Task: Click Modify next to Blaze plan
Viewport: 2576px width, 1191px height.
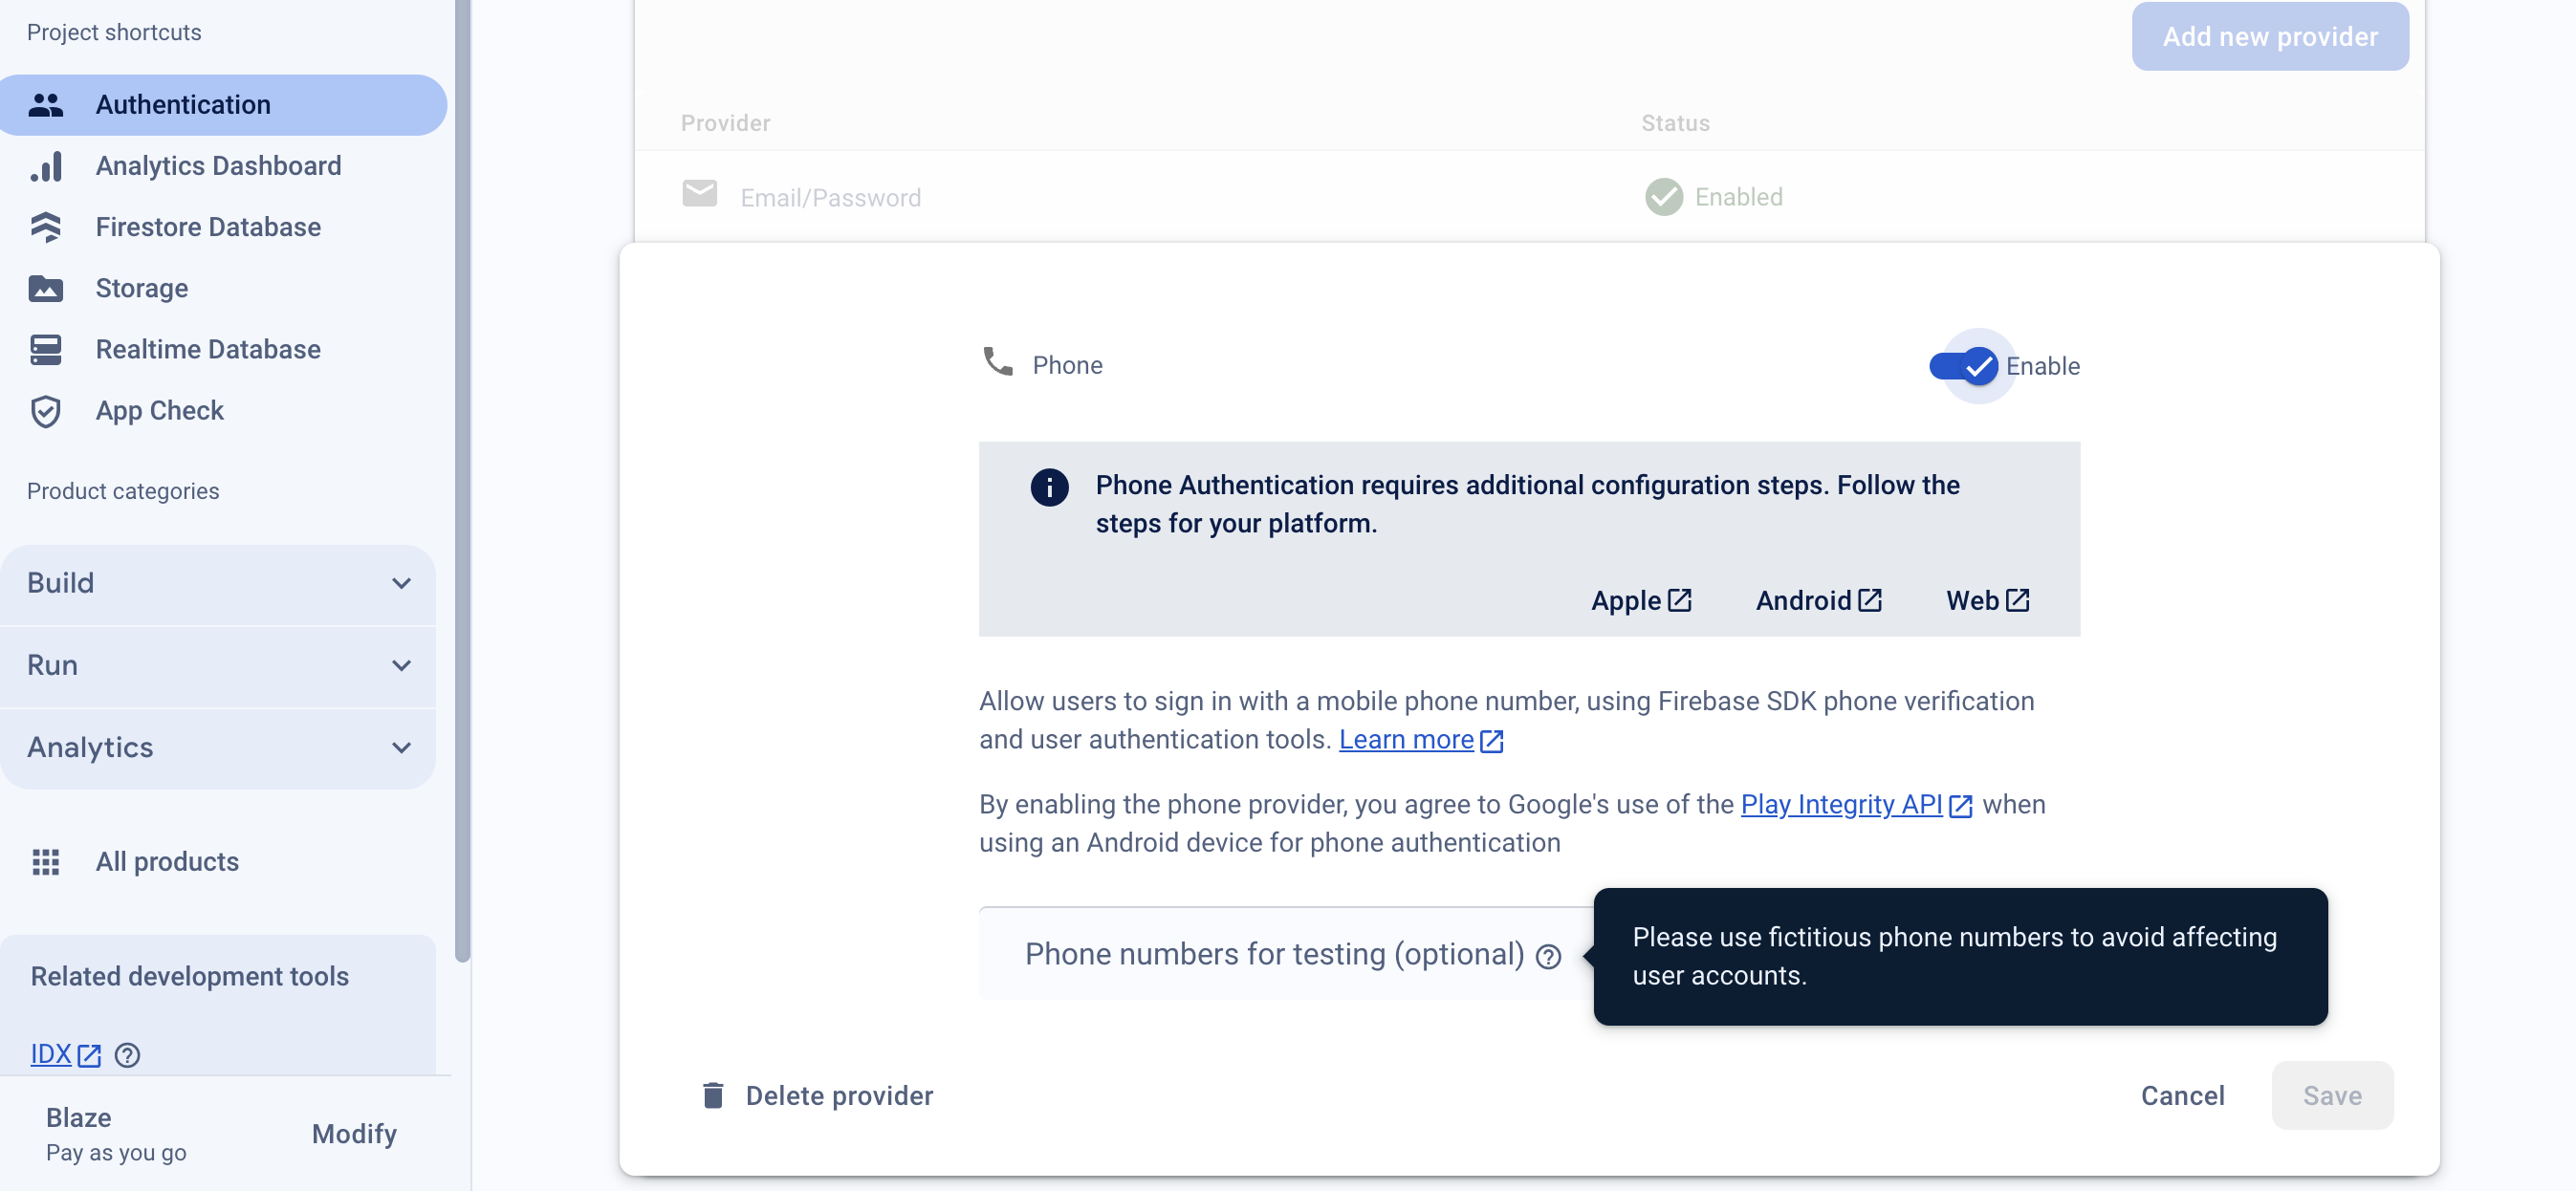Action: pyautogui.click(x=354, y=1133)
